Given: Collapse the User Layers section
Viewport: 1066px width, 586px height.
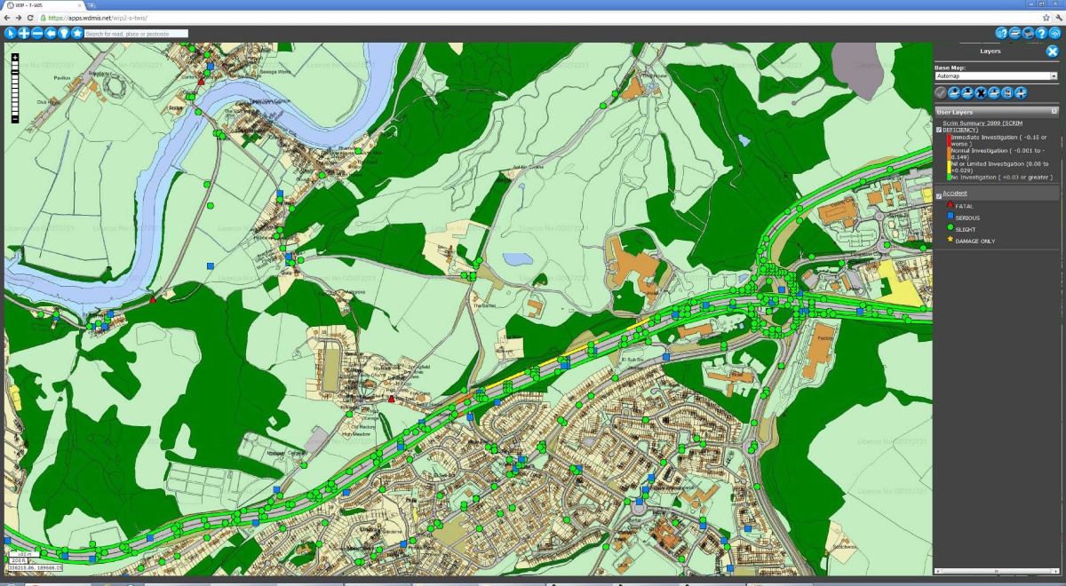Looking at the screenshot, I should pos(1054,112).
